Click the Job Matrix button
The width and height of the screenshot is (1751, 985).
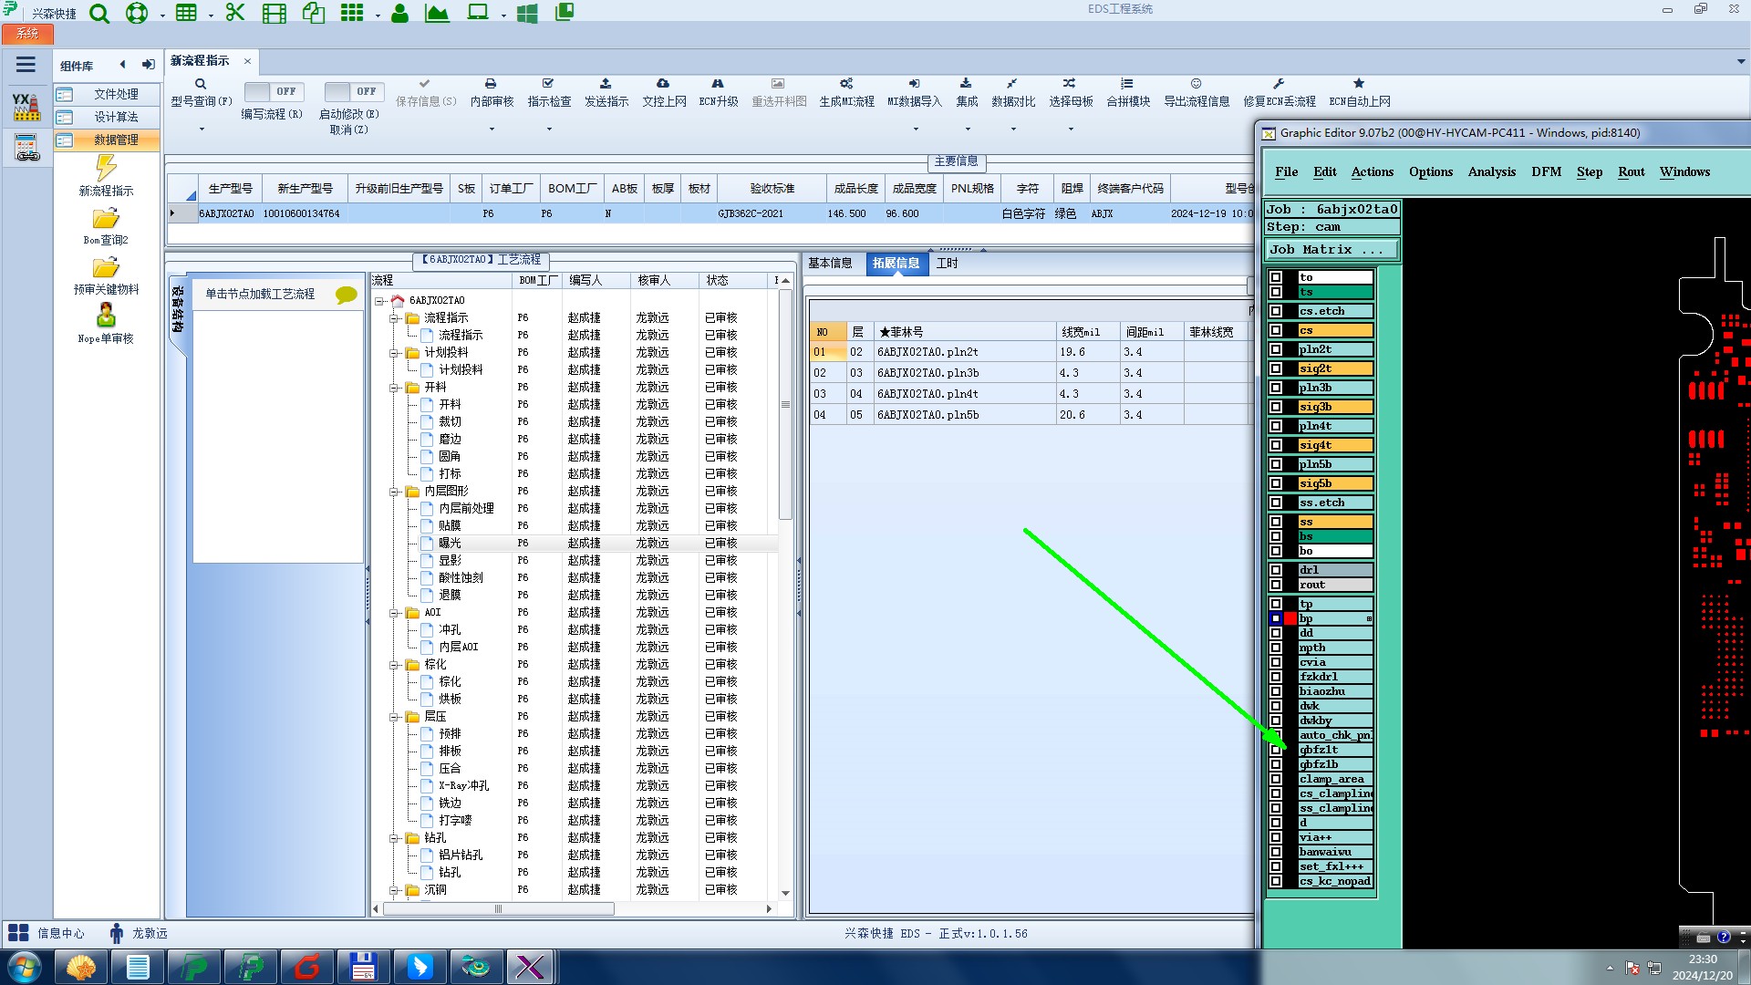(1331, 249)
